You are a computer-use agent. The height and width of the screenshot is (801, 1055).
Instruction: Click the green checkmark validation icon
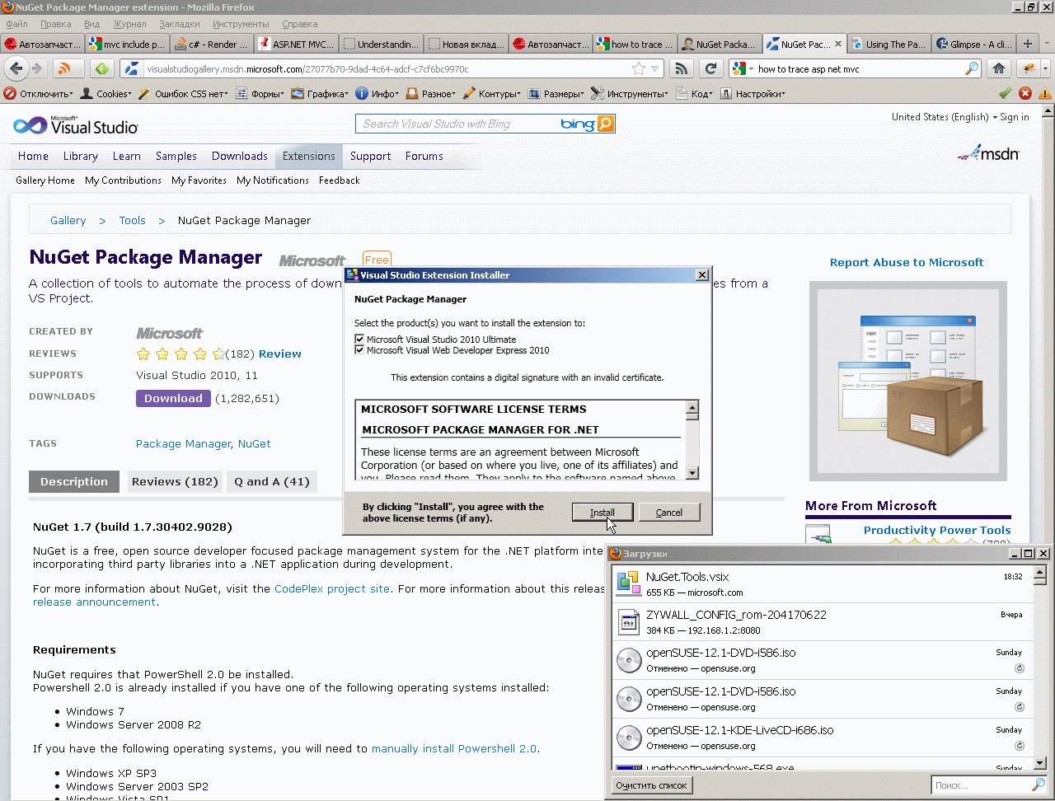pos(1005,94)
